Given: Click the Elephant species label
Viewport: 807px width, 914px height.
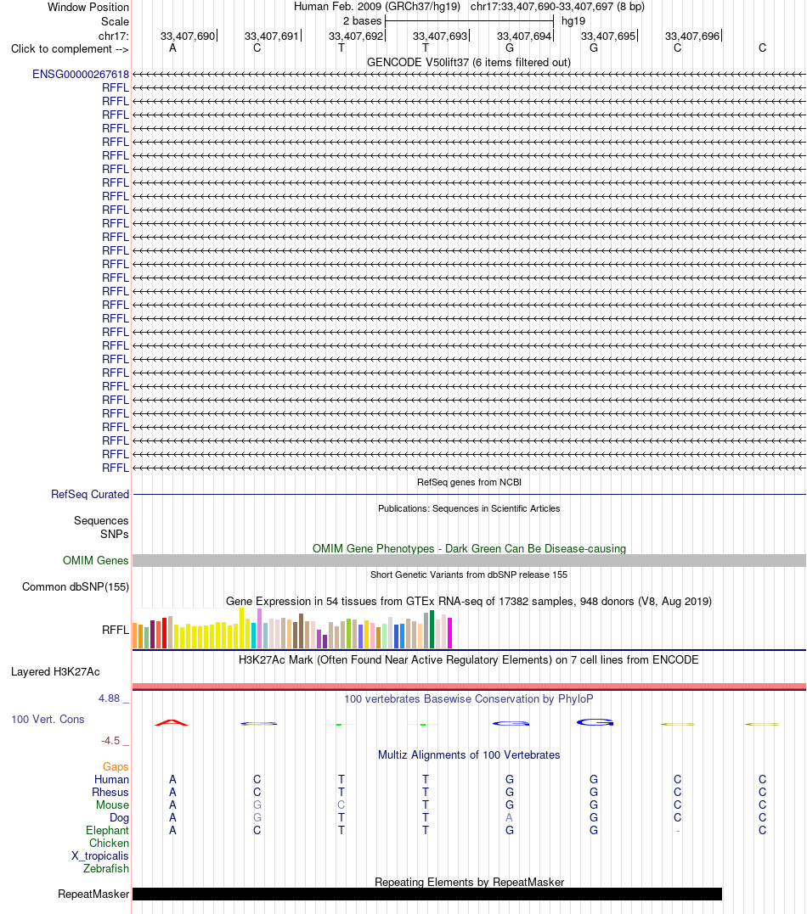Looking at the screenshot, I should 107,831.
